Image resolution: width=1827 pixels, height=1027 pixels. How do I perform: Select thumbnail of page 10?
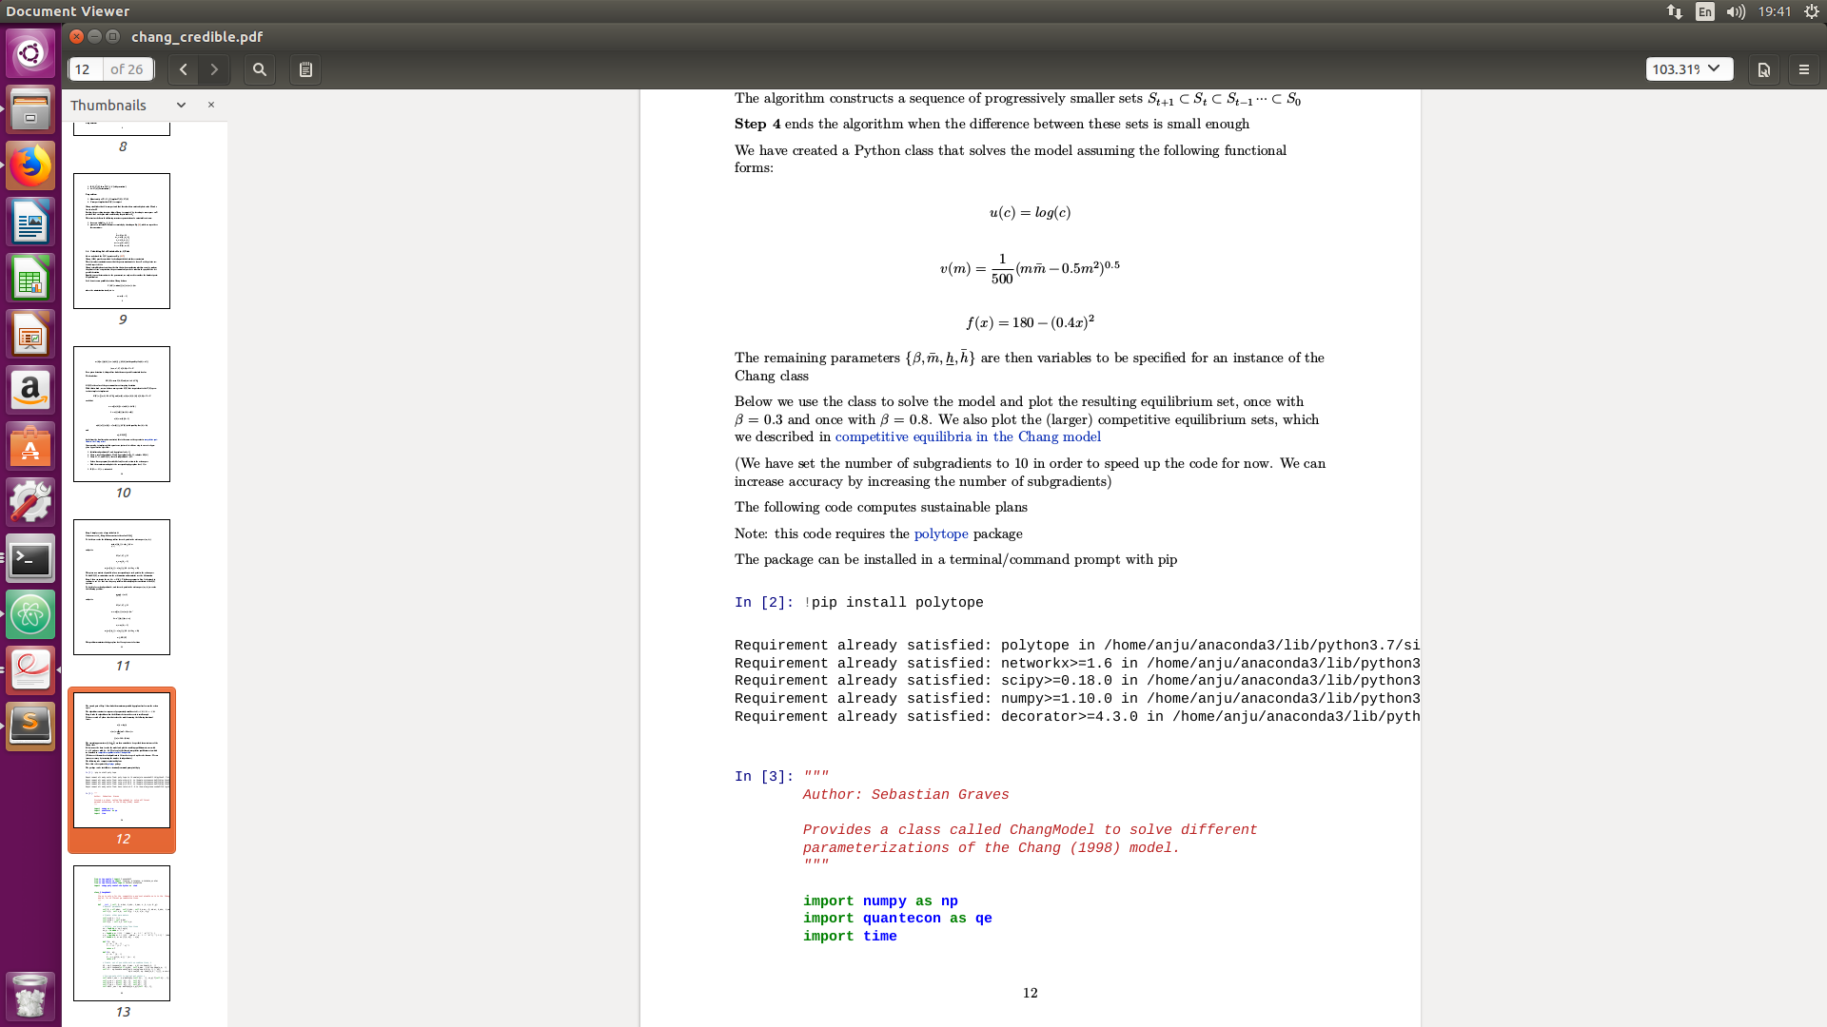pos(122,414)
